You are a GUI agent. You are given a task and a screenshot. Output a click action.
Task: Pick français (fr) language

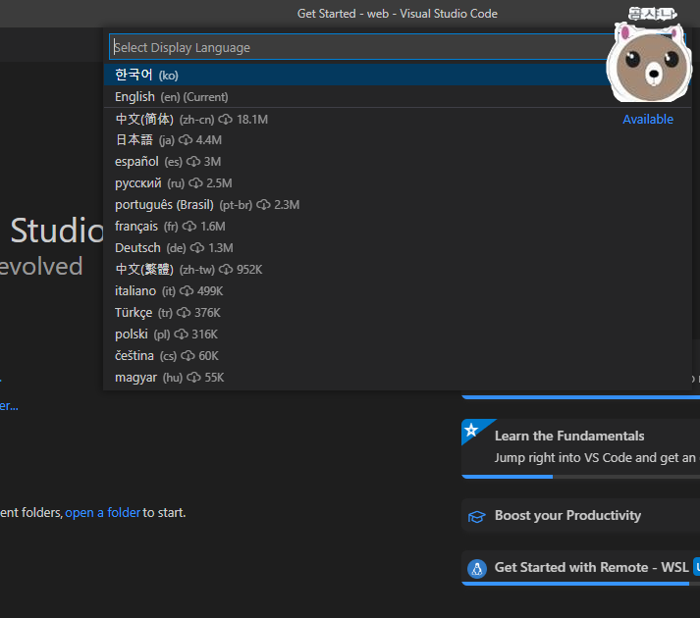398,227
